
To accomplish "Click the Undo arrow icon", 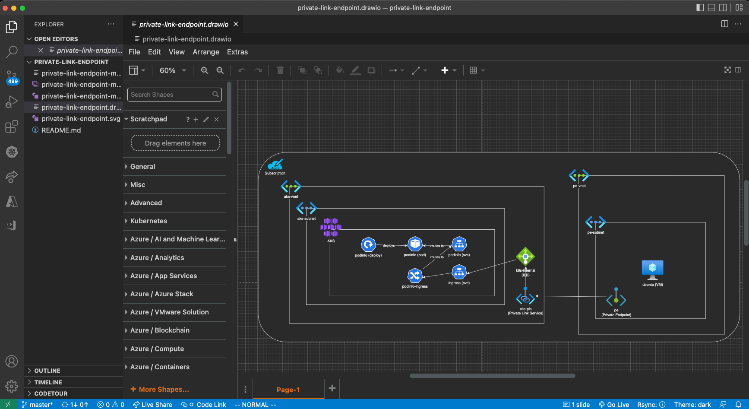I will tap(242, 70).
